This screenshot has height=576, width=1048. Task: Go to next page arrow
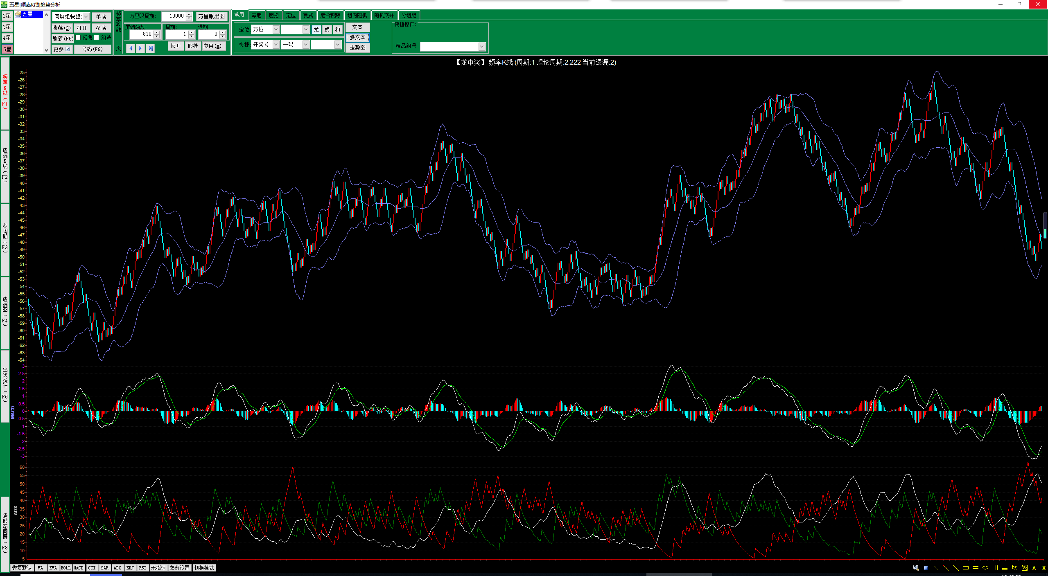(140, 48)
